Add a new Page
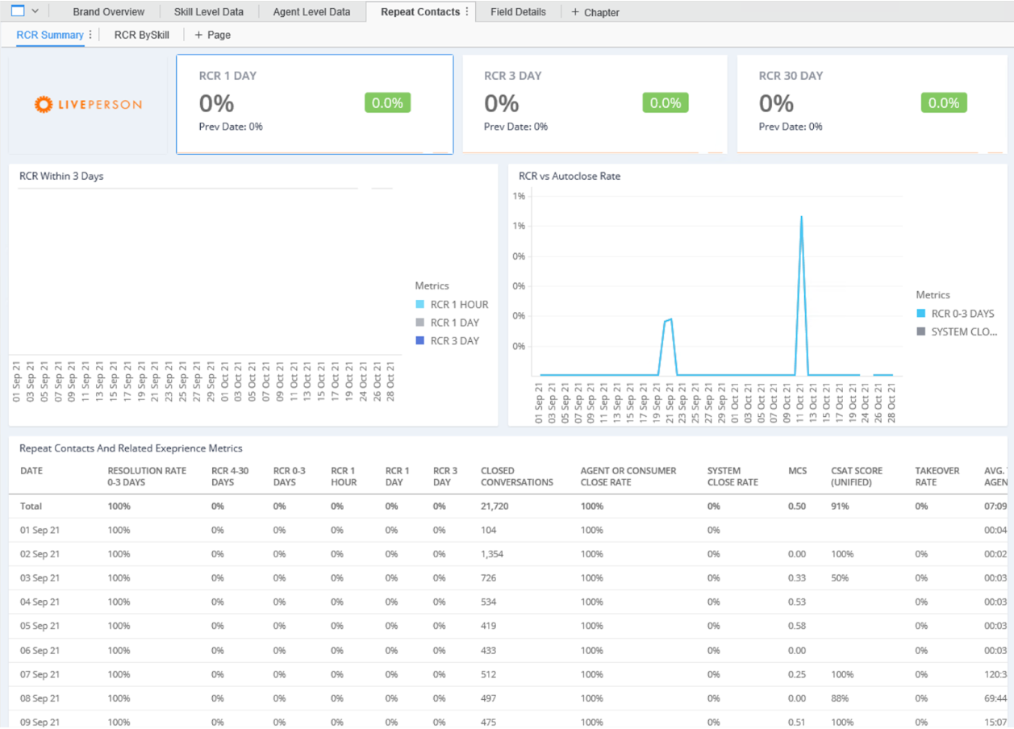The width and height of the screenshot is (1014, 729). (213, 35)
